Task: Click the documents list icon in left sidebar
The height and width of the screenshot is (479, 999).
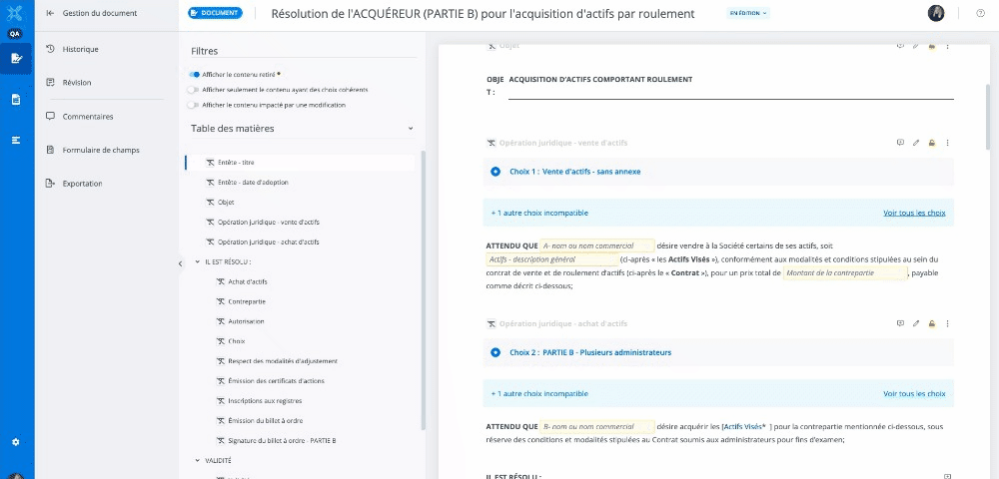Action: click(16, 99)
